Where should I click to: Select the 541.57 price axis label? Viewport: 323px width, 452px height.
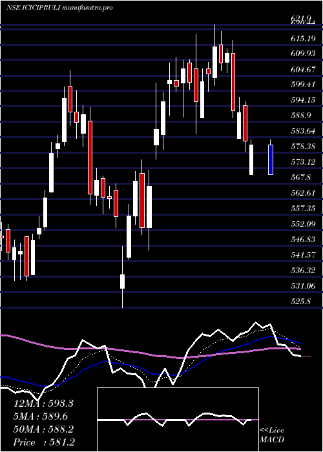(303, 255)
